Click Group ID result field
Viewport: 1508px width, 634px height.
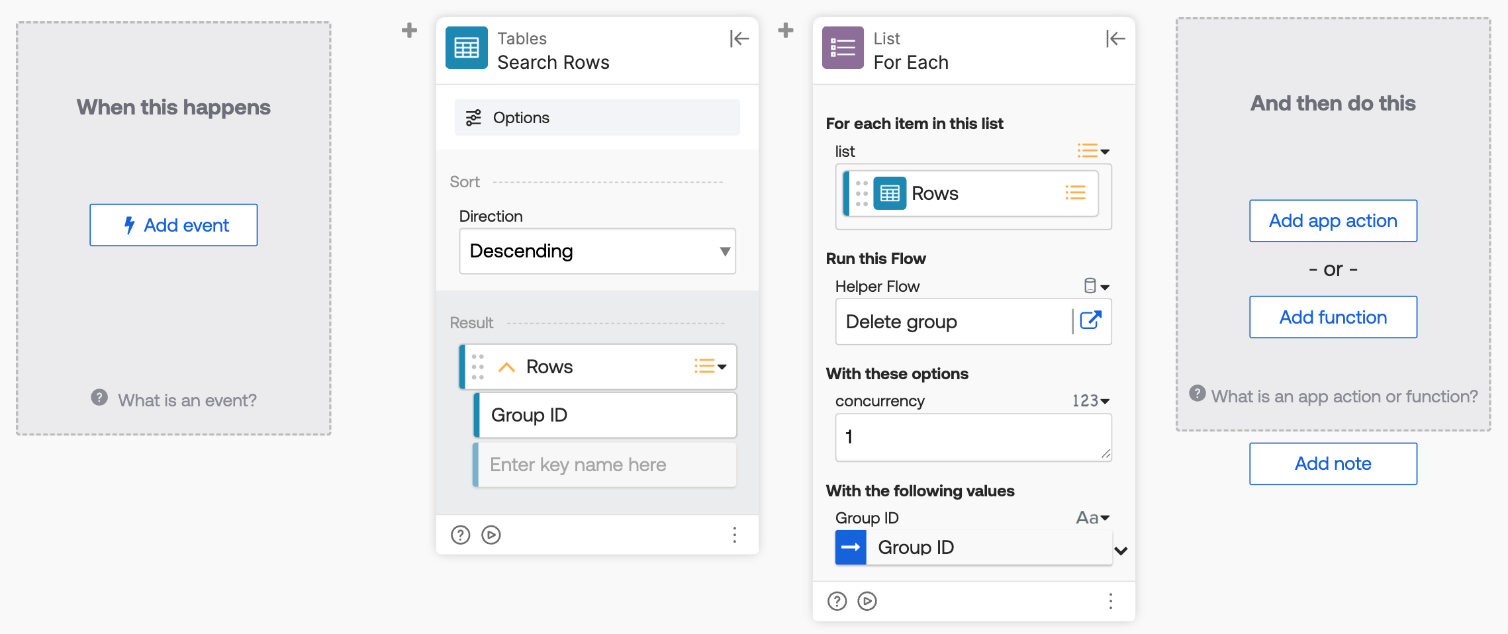tap(605, 415)
